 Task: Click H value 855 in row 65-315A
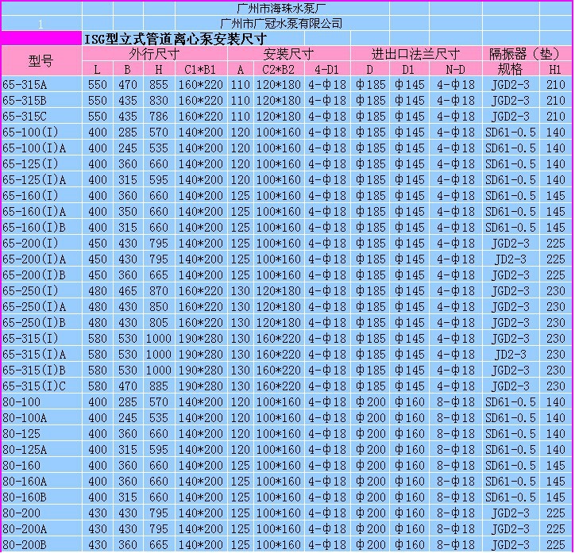point(159,85)
